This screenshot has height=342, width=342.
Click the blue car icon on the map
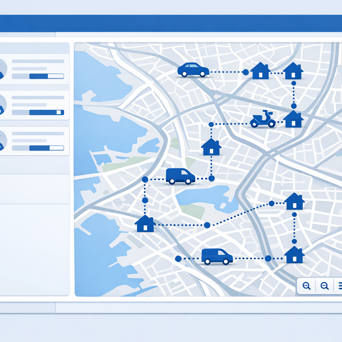coord(193,70)
